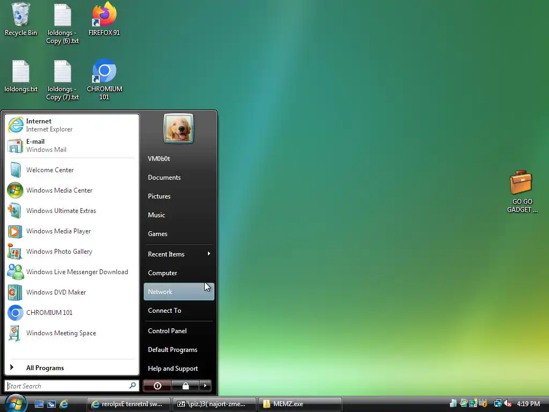Click the Start Search magnifier icon
This screenshot has width=549, height=412.
pos(133,386)
